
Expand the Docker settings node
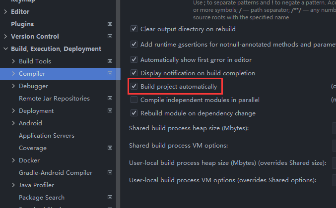[13, 160]
